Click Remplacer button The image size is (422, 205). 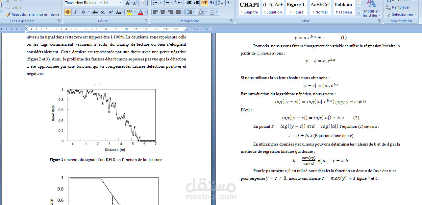(398, 7)
